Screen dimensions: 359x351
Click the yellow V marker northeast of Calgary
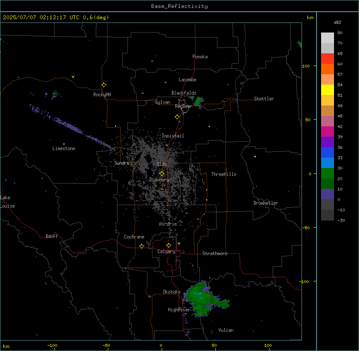coord(179,243)
